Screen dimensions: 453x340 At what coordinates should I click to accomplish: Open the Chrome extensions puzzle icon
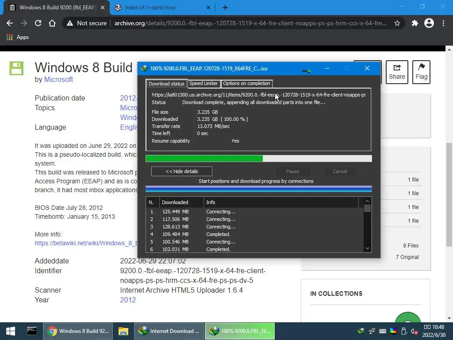[415, 23]
